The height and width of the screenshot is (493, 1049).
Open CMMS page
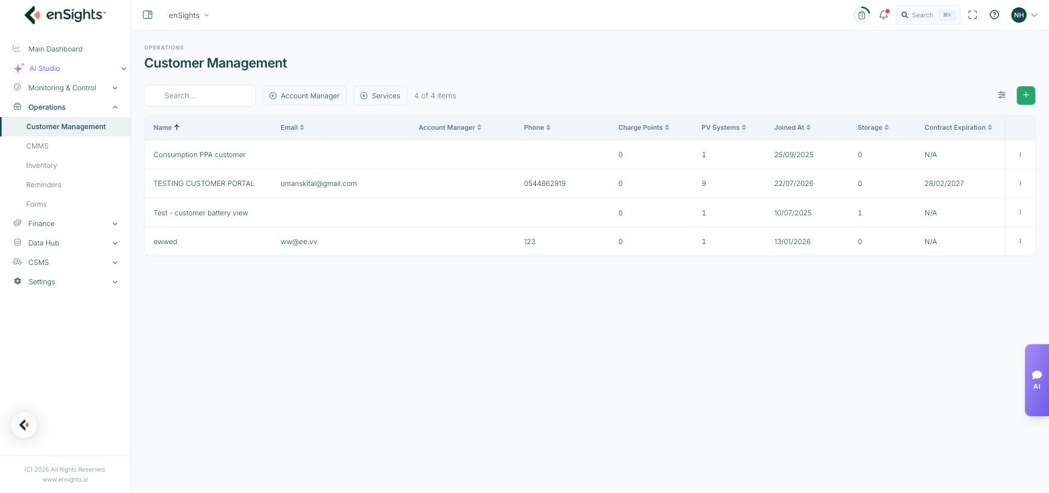coord(37,146)
